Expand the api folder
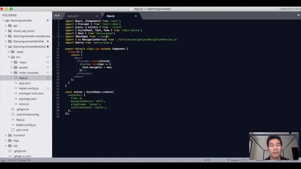 click(x=6, y=26)
